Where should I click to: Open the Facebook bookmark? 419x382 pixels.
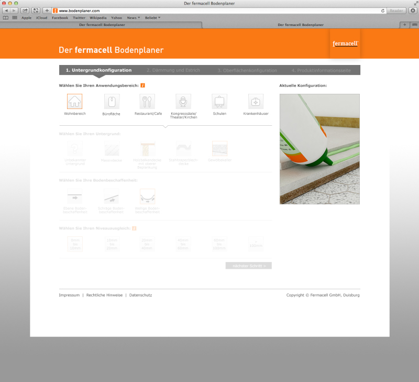(60, 18)
